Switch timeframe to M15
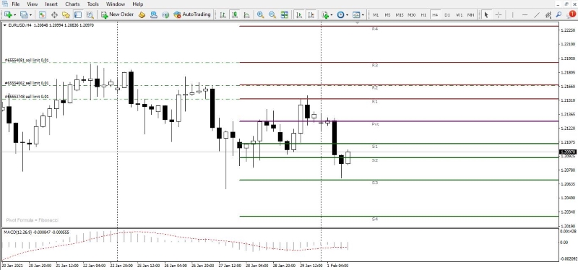578x270 pixels. coord(400,14)
